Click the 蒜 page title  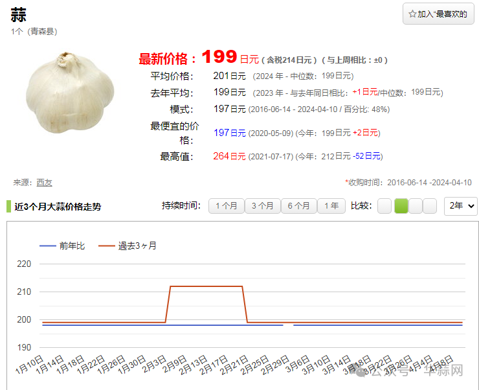[x=19, y=15]
